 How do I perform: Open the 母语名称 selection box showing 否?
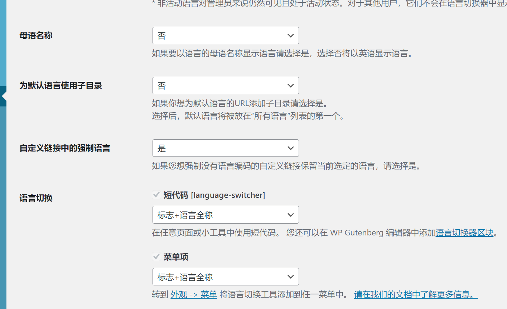click(226, 35)
